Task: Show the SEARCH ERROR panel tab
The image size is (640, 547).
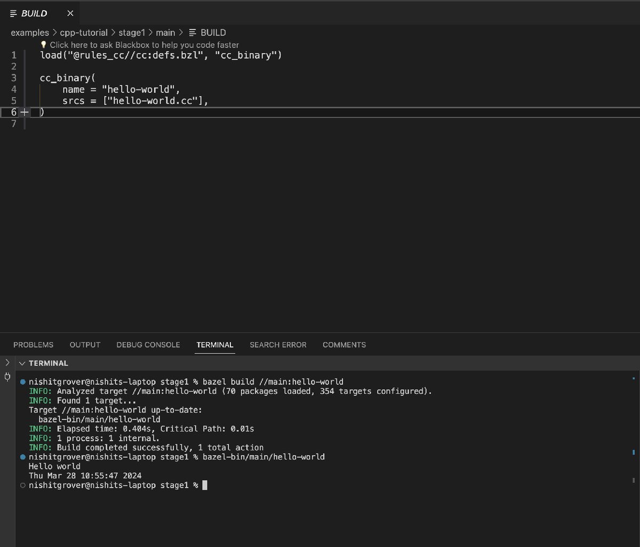Action: pyautogui.click(x=278, y=345)
